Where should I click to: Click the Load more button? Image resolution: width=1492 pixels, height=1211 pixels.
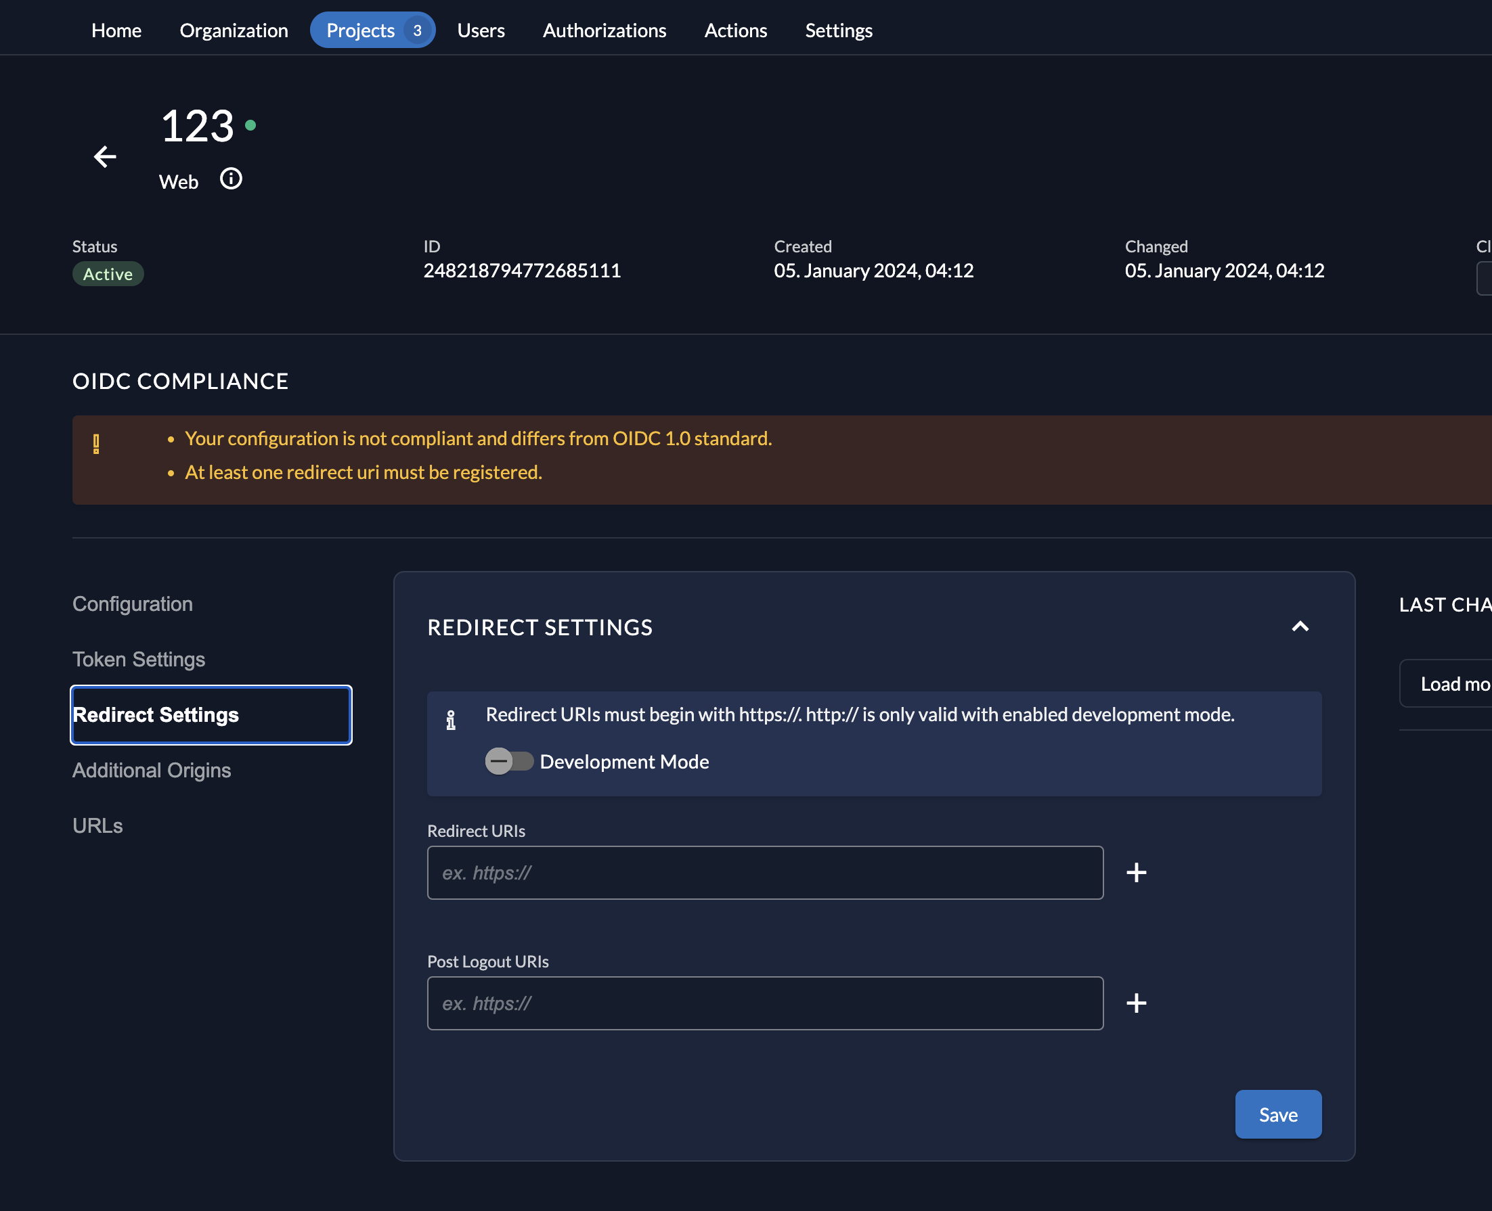click(1453, 683)
